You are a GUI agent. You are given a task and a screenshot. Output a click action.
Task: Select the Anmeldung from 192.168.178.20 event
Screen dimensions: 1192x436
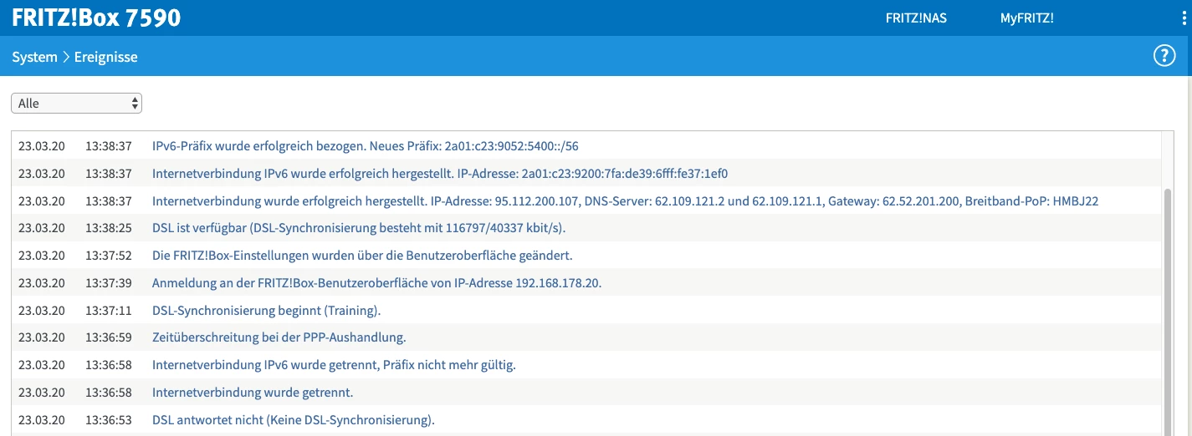coord(376,283)
